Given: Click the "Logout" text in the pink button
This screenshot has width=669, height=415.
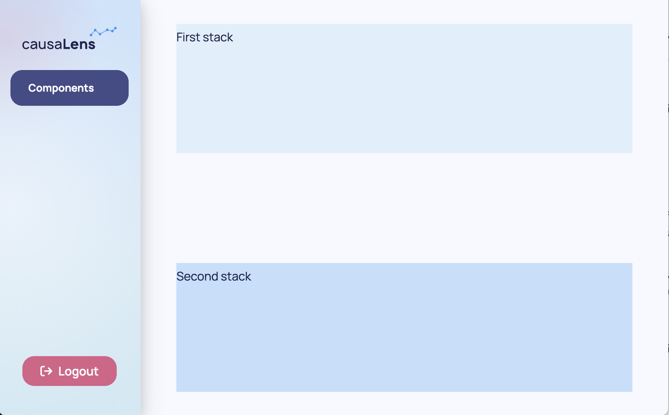Looking at the screenshot, I should tap(78, 371).
